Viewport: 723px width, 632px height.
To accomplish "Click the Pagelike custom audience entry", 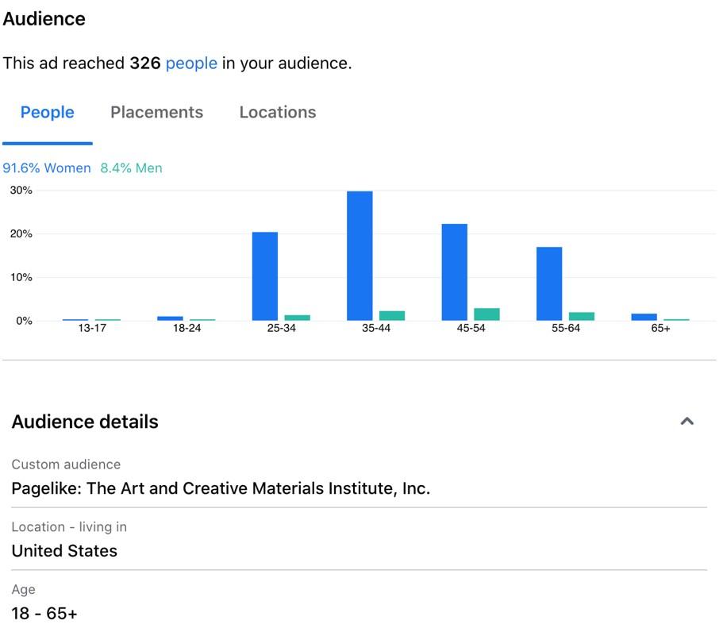I will [221, 488].
